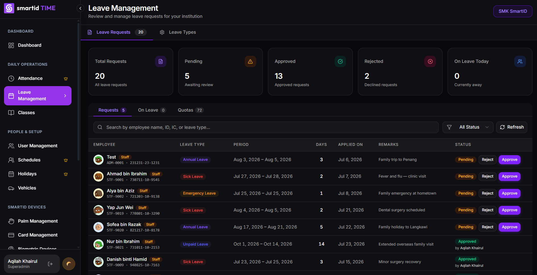Image resolution: width=537 pixels, height=275 pixels.
Task: Click the search magnifier icon
Action: point(100,127)
